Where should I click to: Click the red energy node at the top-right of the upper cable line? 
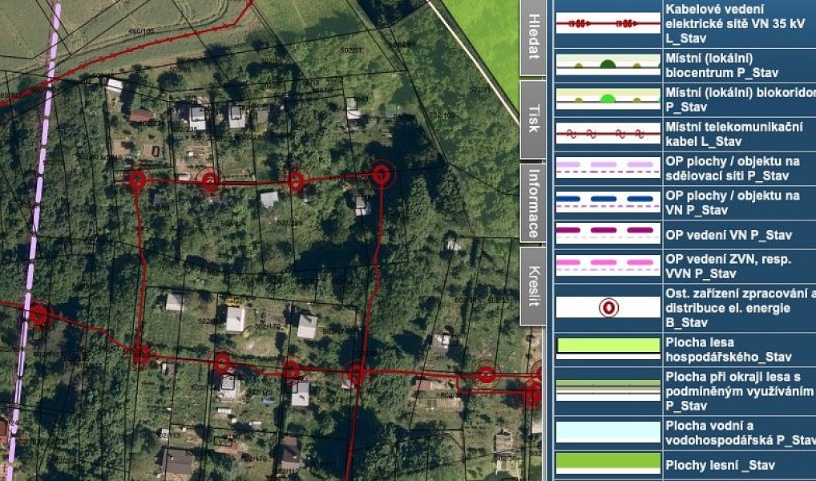coord(382,174)
